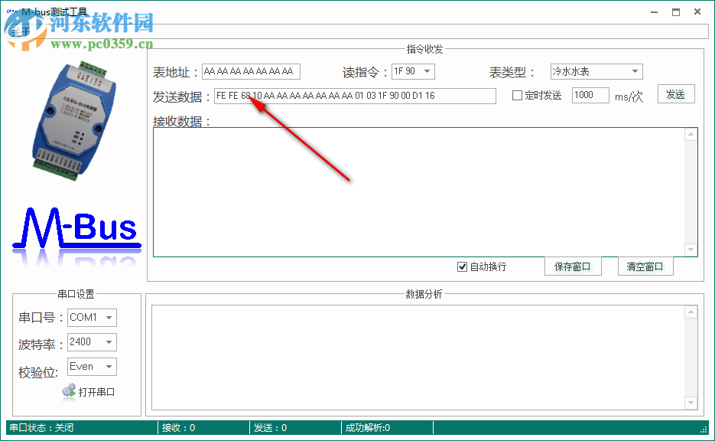The image size is (715, 441).
Task: Enable the 定时发送 timed send checkbox
Action: (518, 94)
